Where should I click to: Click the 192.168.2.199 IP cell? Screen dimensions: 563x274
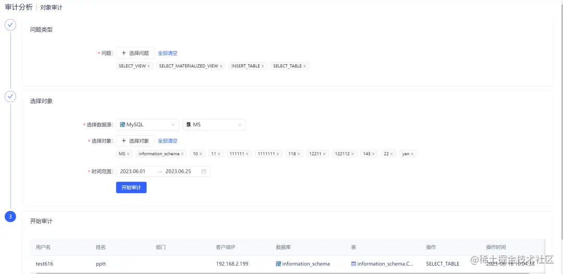232,264
